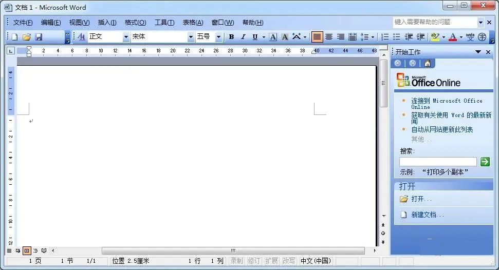The width and height of the screenshot is (499, 270).
Task: Apply bulleted list formatting
Action: pos(397,37)
